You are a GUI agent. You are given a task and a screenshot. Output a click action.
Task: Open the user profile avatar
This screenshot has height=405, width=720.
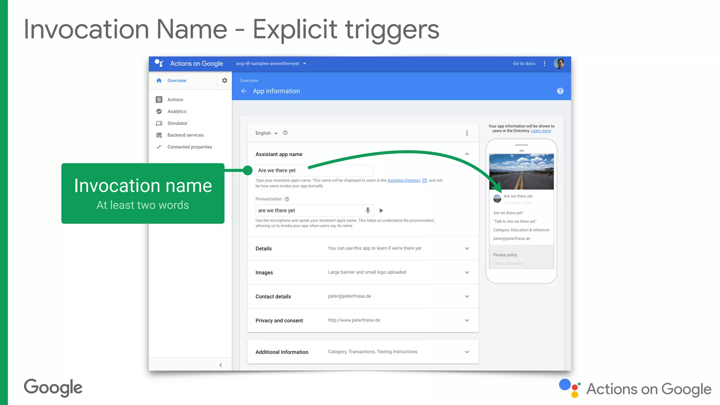[559, 64]
